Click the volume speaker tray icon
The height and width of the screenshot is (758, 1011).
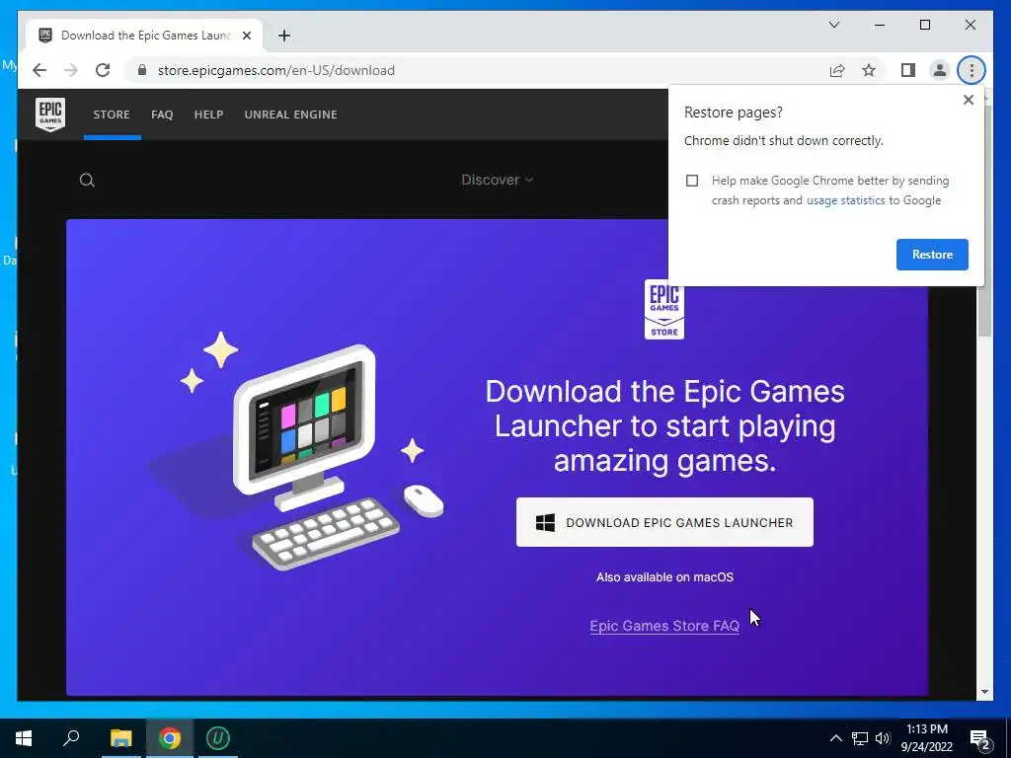[x=883, y=738]
